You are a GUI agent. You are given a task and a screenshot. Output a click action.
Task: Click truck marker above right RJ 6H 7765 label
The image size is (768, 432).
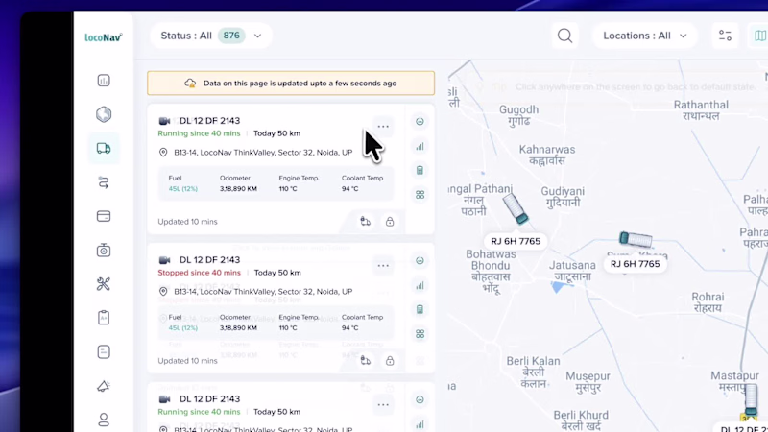pos(636,239)
